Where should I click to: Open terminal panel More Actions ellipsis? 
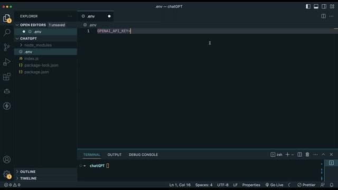[x=315, y=155]
